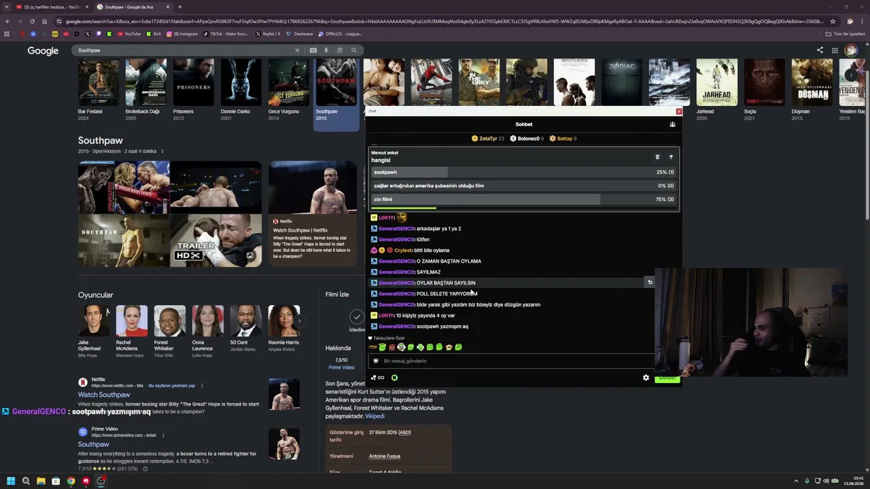Image resolution: width=870 pixels, height=489 pixels.
Task: Open the Google apps grid
Action: point(835,50)
